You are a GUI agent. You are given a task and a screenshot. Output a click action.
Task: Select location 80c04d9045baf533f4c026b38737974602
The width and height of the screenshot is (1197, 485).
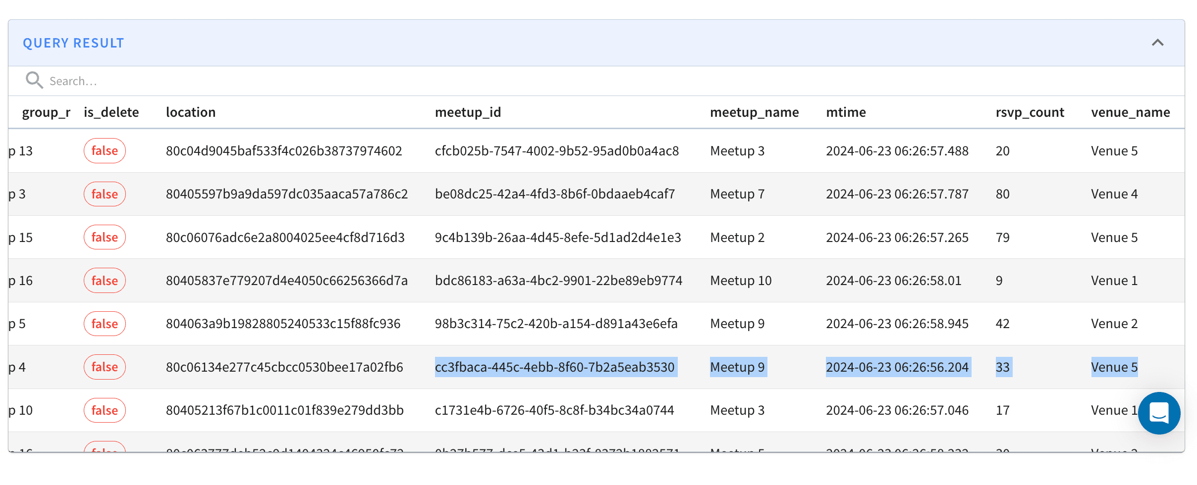click(284, 151)
